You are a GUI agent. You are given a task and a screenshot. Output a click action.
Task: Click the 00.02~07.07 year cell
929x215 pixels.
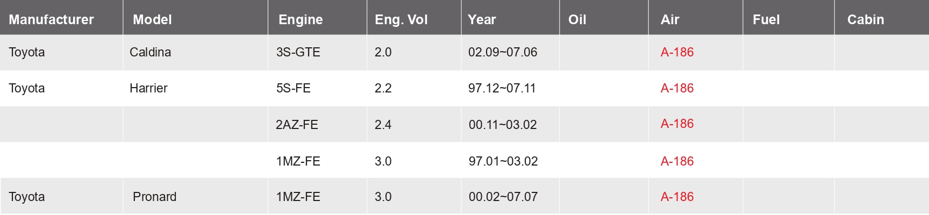tap(503, 197)
